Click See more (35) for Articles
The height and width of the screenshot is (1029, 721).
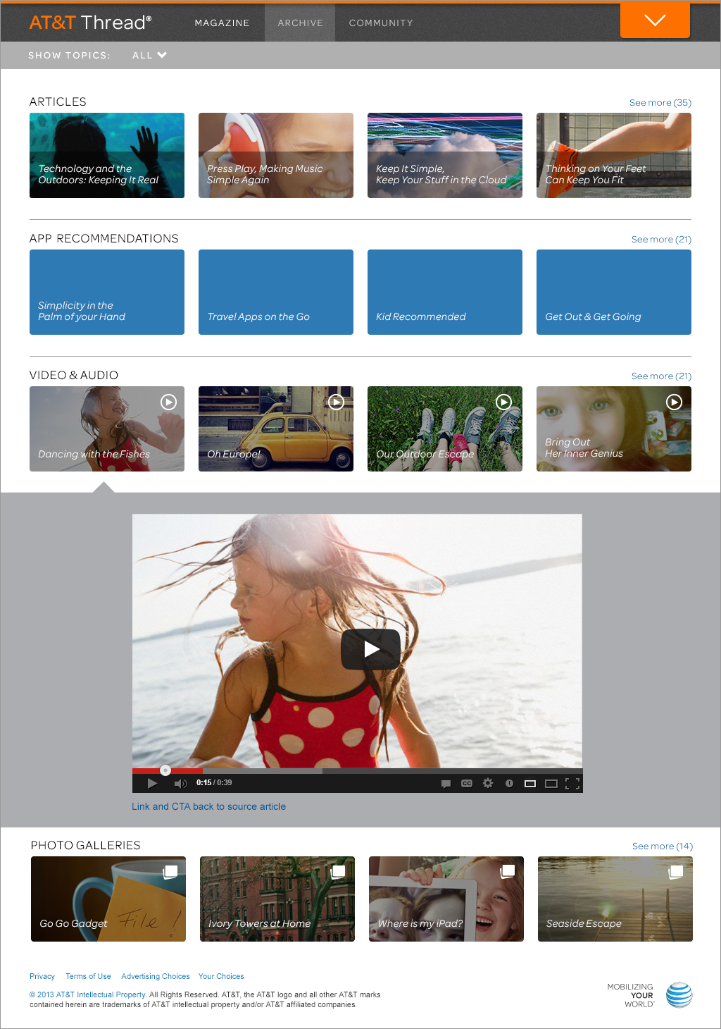(660, 102)
